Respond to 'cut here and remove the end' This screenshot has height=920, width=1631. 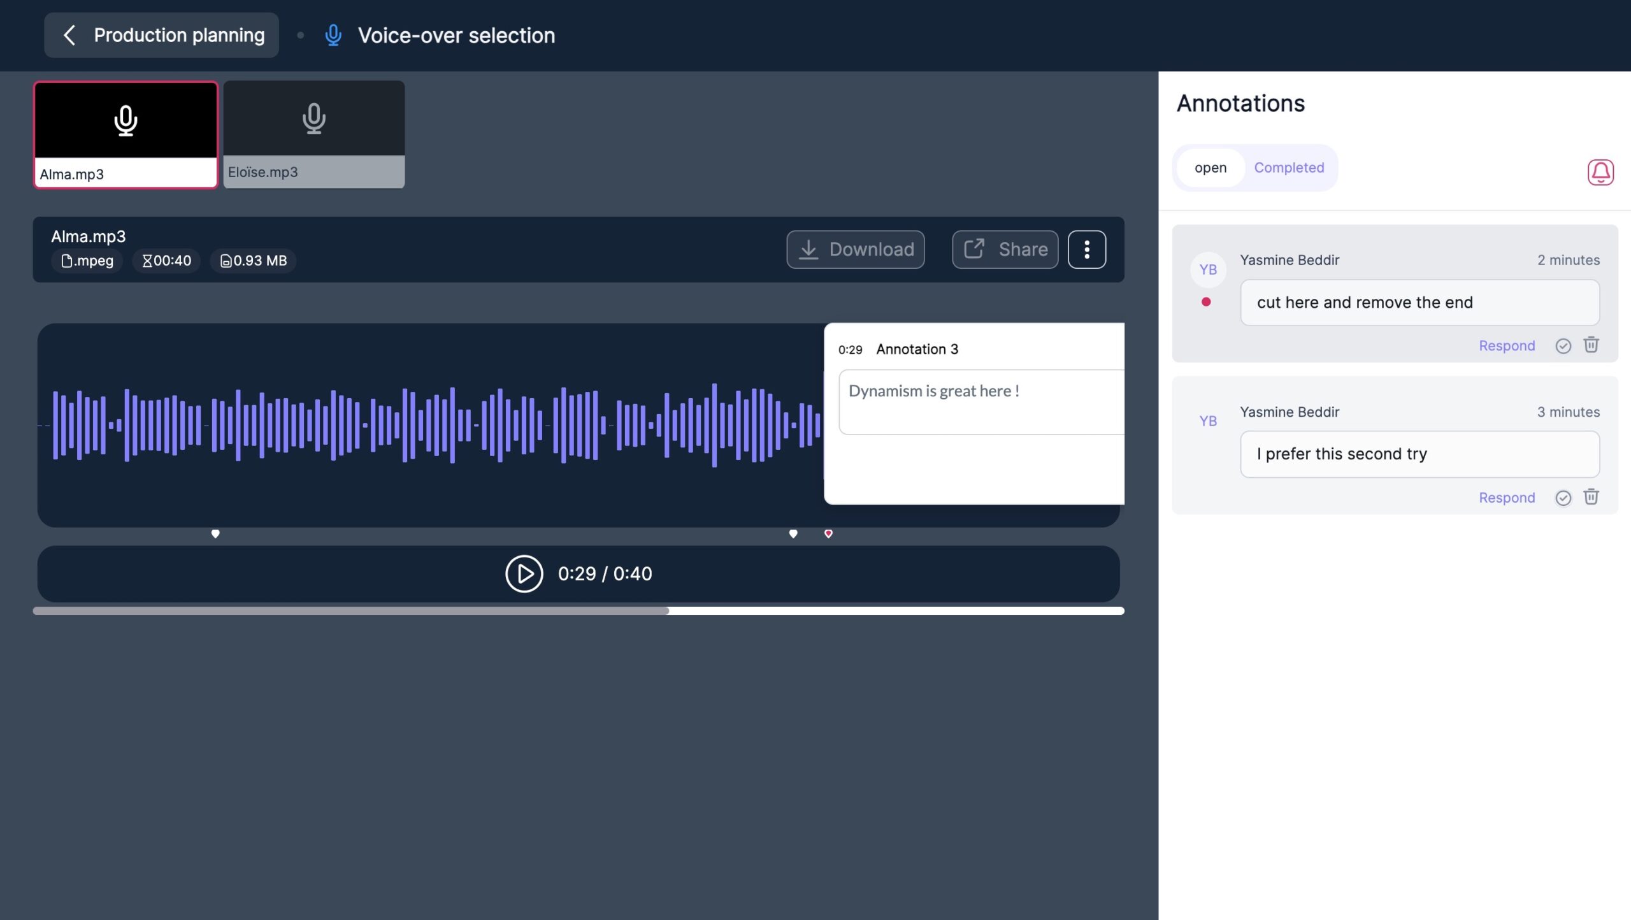(x=1506, y=346)
